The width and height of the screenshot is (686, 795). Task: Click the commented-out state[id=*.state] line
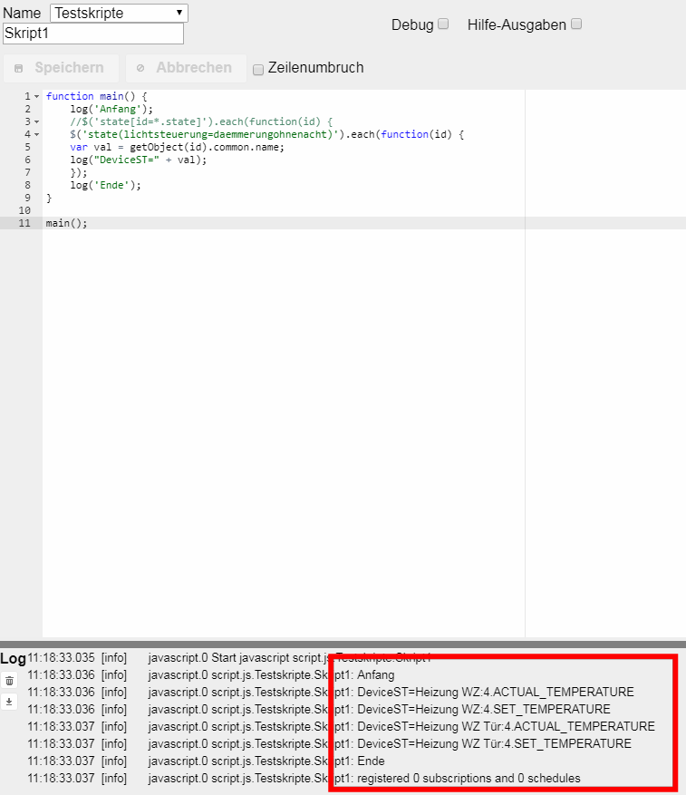[x=201, y=121]
